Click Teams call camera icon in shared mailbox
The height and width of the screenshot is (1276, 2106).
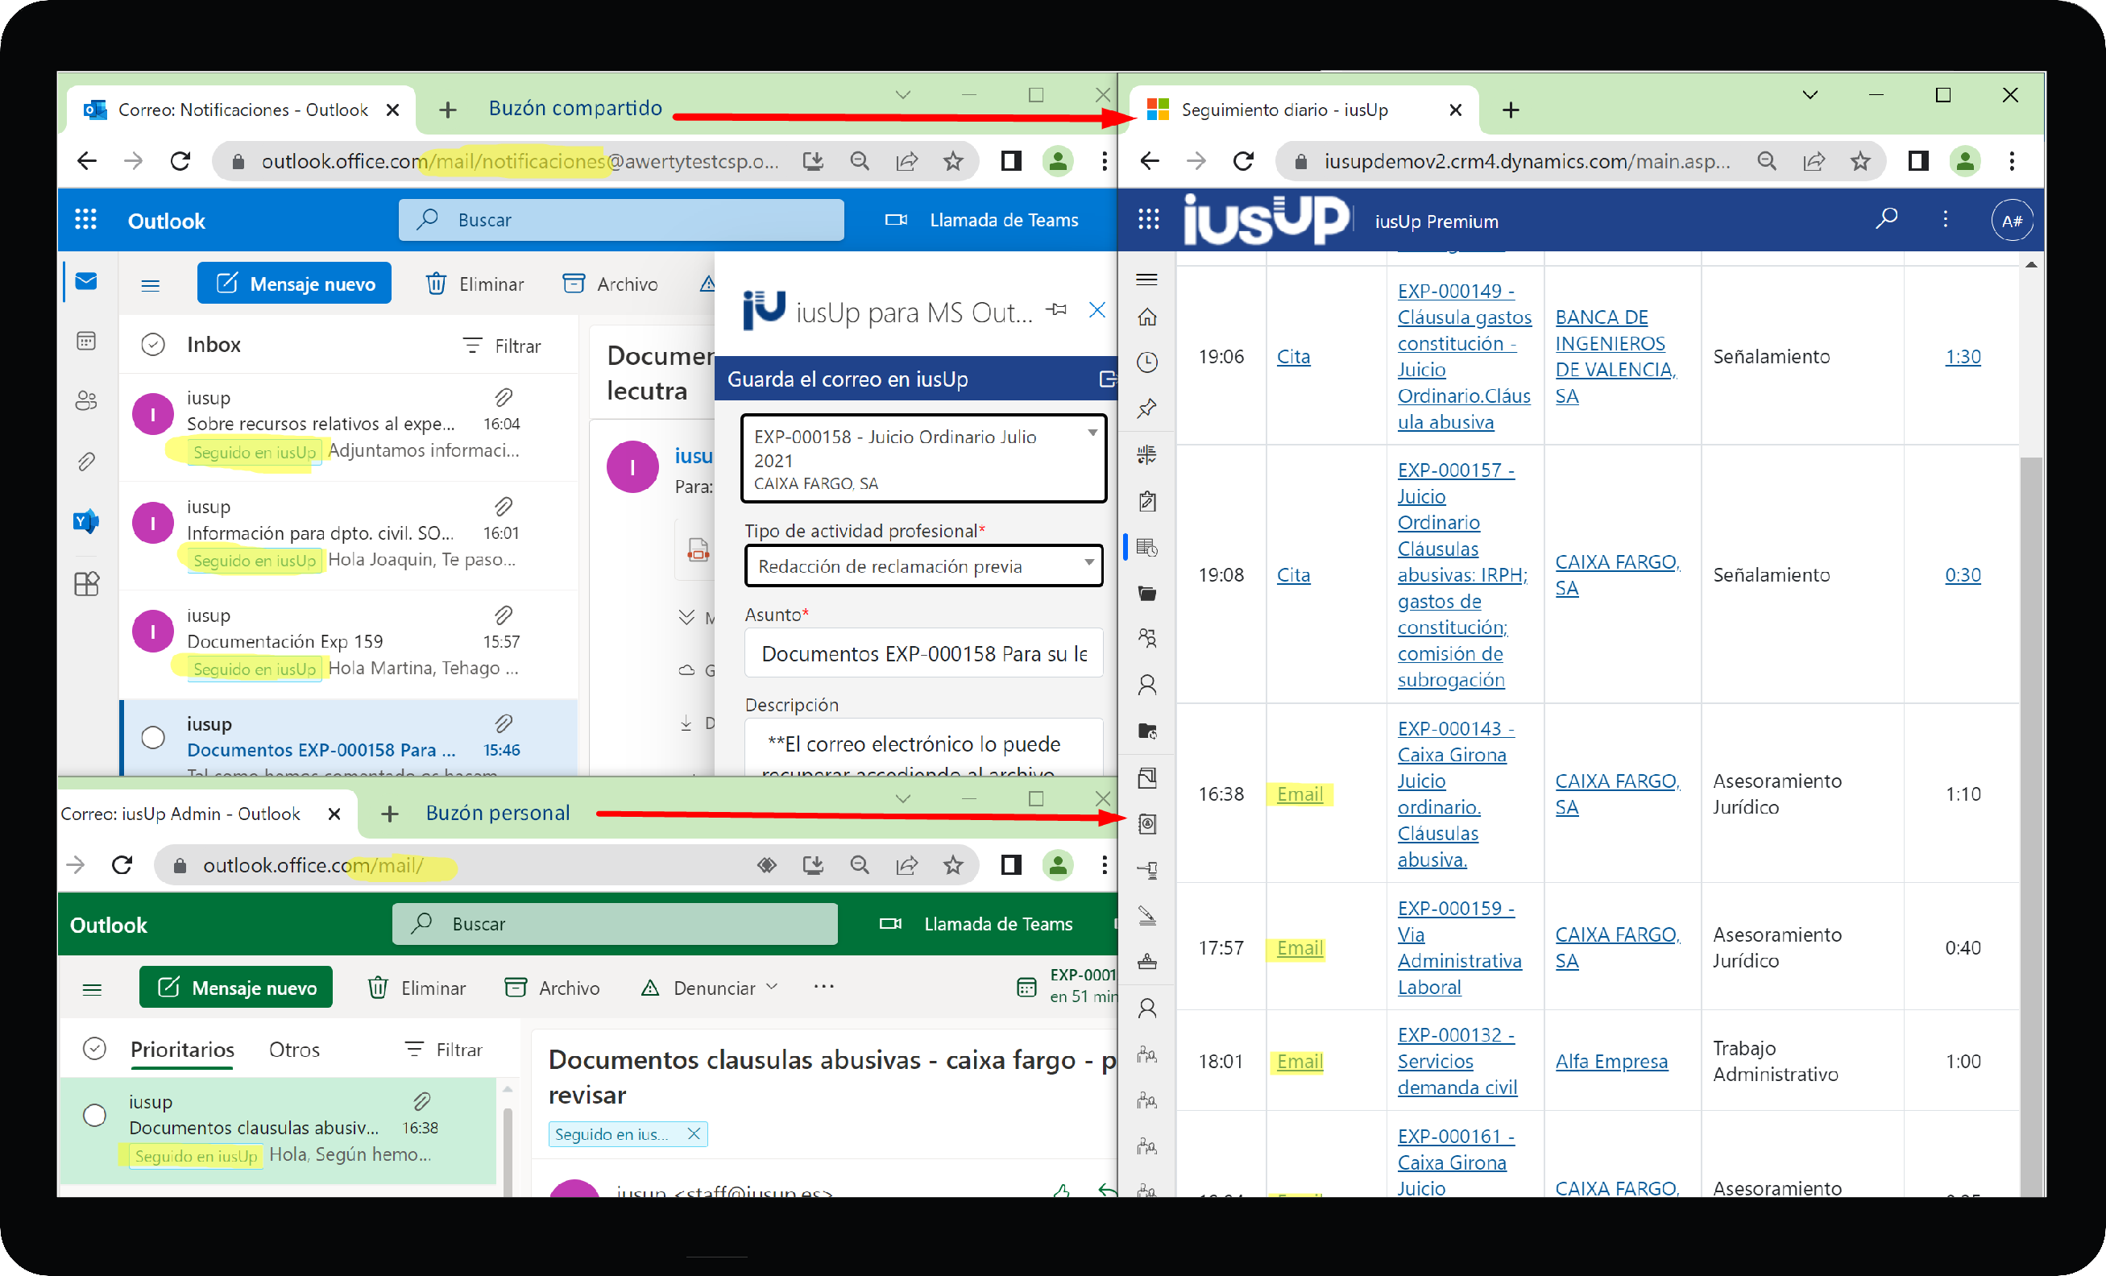pyautogui.click(x=896, y=220)
